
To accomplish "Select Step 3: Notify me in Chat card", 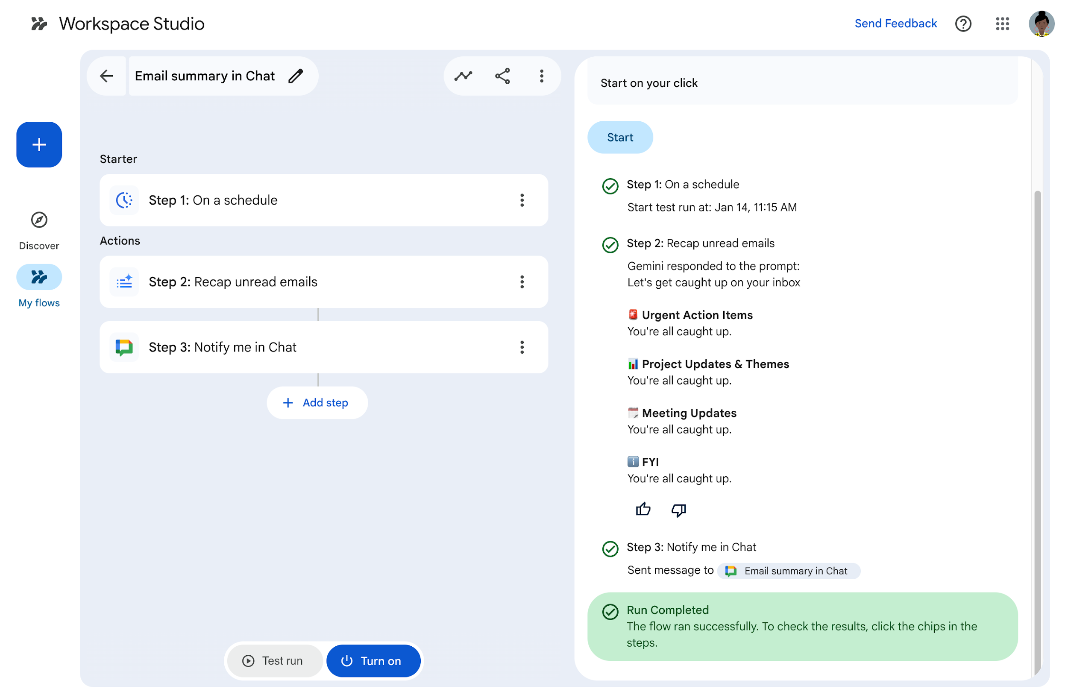I will click(323, 347).
